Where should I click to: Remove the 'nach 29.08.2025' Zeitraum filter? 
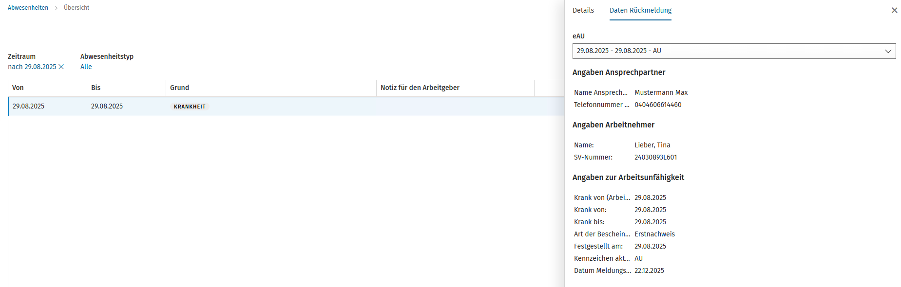pyautogui.click(x=61, y=67)
